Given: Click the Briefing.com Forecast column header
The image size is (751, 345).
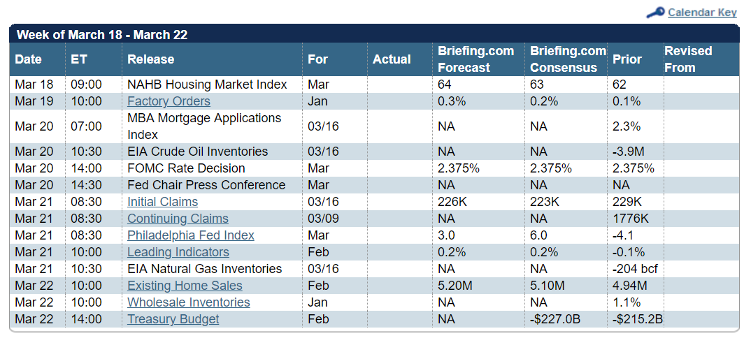Looking at the screenshot, I should [475, 59].
